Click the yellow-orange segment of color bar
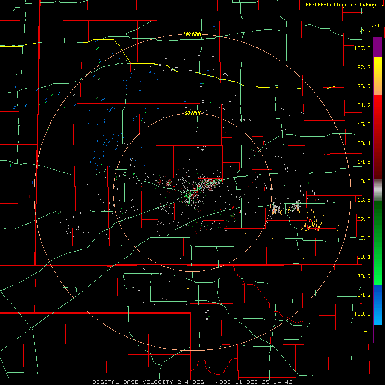Image resolution: width=385 pixels, height=385 pixels. pos(378,76)
